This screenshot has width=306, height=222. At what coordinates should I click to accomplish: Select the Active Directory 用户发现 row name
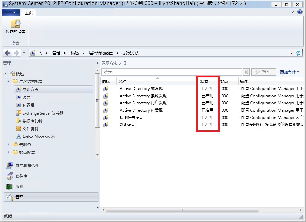(143, 103)
